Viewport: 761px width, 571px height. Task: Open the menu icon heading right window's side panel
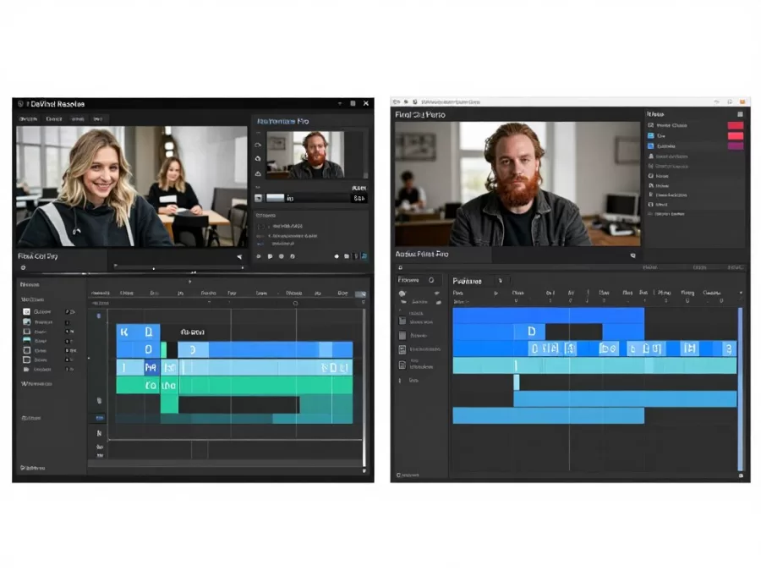(x=740, y=114)
